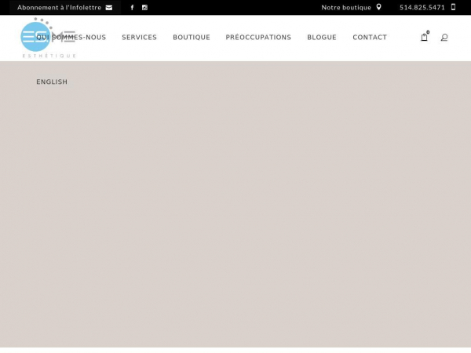Click the mobile phone icon
This screenshot has height=353, width=471.
pos(453,7)
